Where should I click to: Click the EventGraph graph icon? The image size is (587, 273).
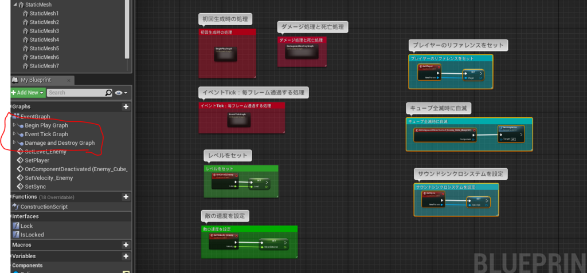coord(16,117)
